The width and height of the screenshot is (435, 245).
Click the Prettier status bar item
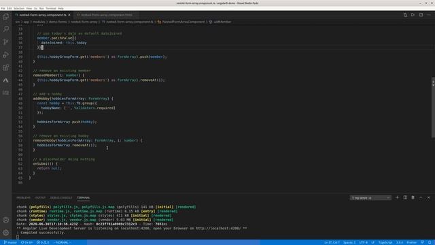click(412, 242)
